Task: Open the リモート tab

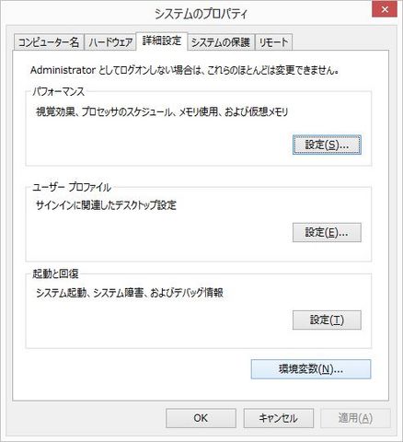Action: point(273,42)
